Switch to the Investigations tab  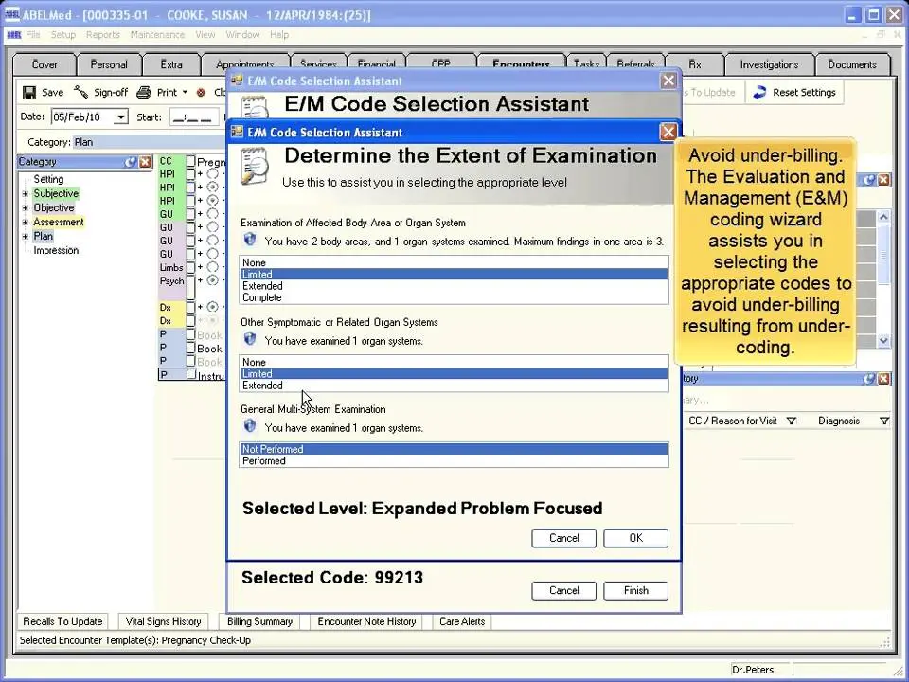click(x=768, y=64)
